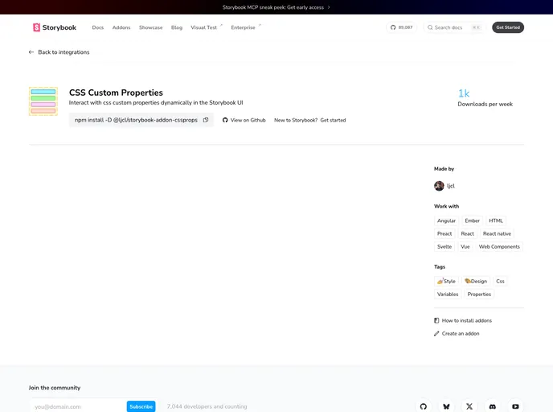The height and width of the screenshot is (412, 553).
Task: Open the footer Discord icon
Action: pos(493,406)
